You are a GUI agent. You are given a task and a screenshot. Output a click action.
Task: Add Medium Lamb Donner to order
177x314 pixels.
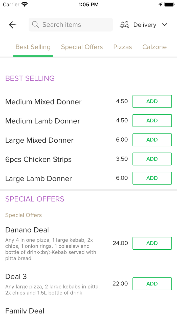pyautogui.click(x=152, y=121)
